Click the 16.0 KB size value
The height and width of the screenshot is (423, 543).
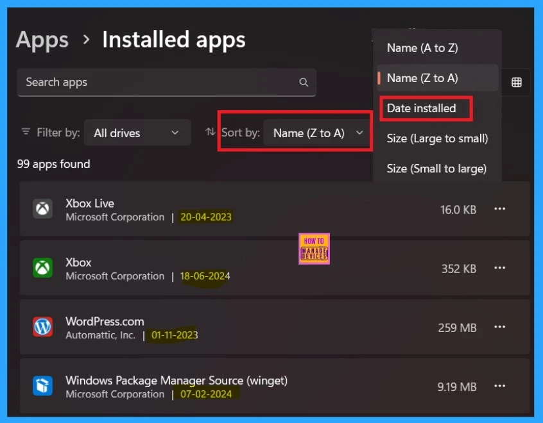pyautogui.click(x=458, y=210)
